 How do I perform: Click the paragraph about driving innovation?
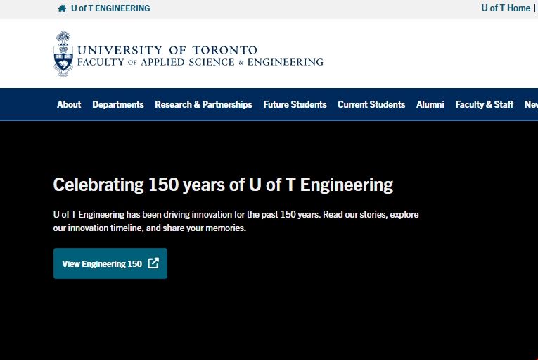[x=236, y=221]
